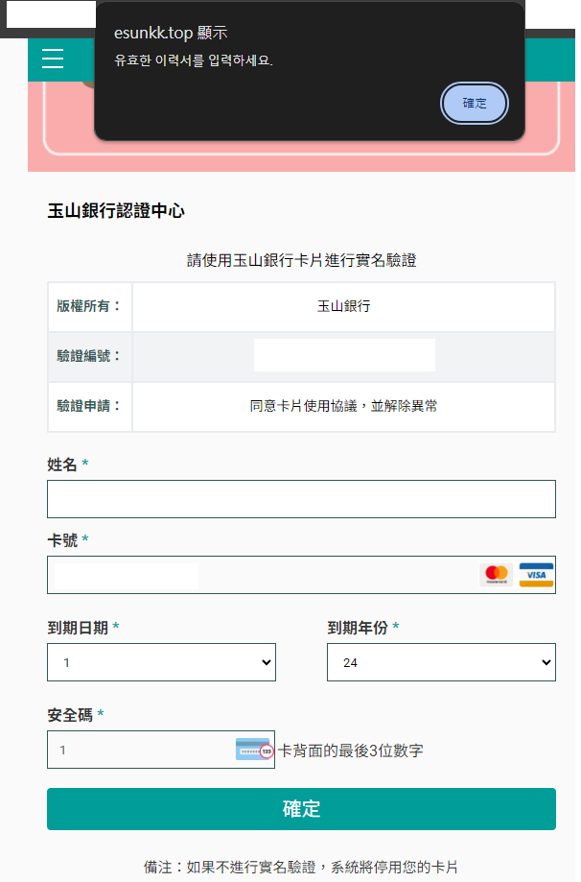Click the 玉山銀行認證中心 heading
This screenshot has width=581, height=882.
[x=116, y=211]
